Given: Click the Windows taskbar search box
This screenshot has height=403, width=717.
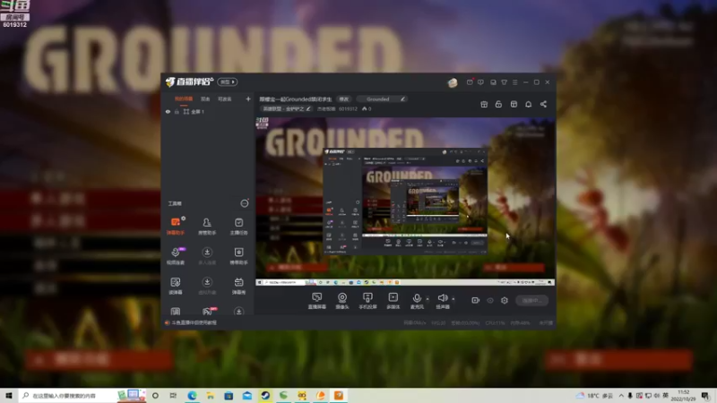Looking at the screenshot, I should pos(82,396).
